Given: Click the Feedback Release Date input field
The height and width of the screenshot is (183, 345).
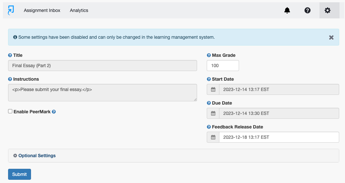Looking at the screenshot, I should 279,137.
